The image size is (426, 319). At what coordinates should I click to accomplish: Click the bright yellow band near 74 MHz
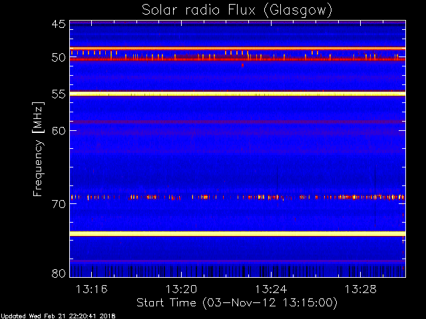point(238,233)
